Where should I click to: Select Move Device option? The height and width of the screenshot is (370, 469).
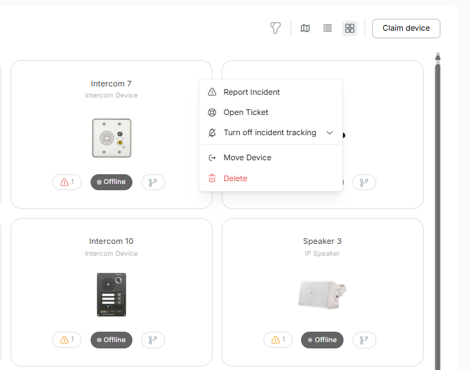[247, 157]
